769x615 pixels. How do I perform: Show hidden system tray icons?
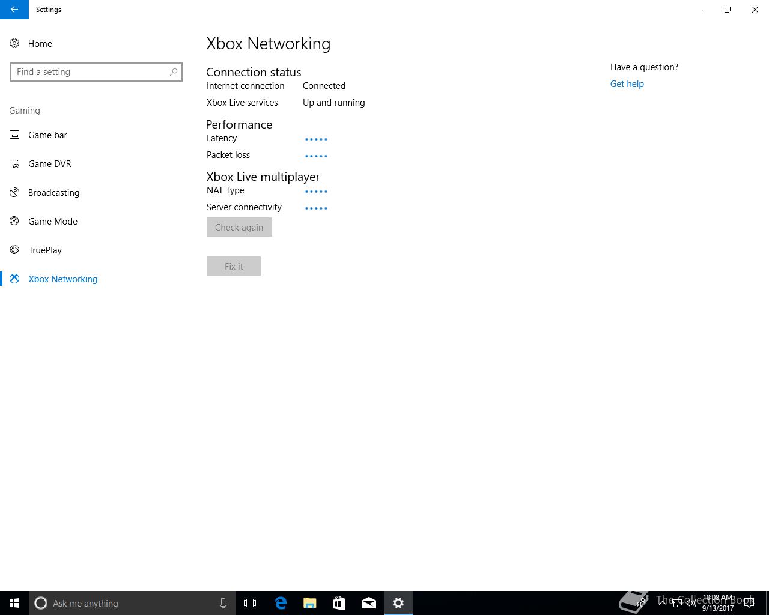coord(663,603)
